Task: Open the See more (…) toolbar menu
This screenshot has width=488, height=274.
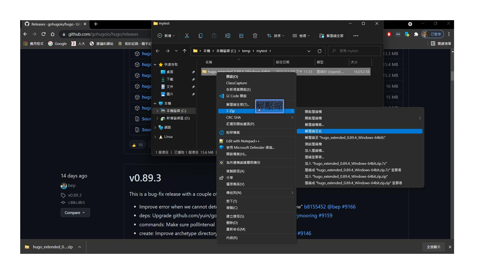Action: coord(356,36)
